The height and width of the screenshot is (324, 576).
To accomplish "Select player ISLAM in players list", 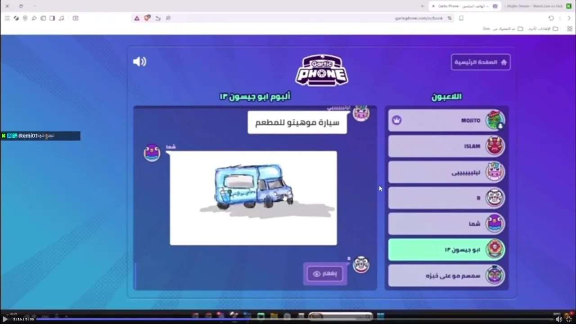I will click(x=446, y=146).
